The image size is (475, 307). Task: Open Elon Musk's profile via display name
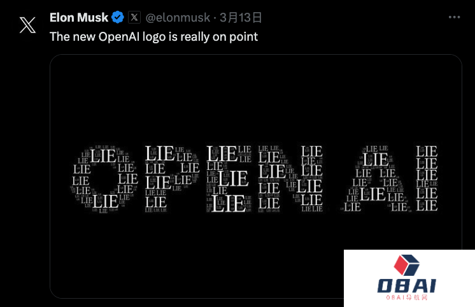click(79, 17)
